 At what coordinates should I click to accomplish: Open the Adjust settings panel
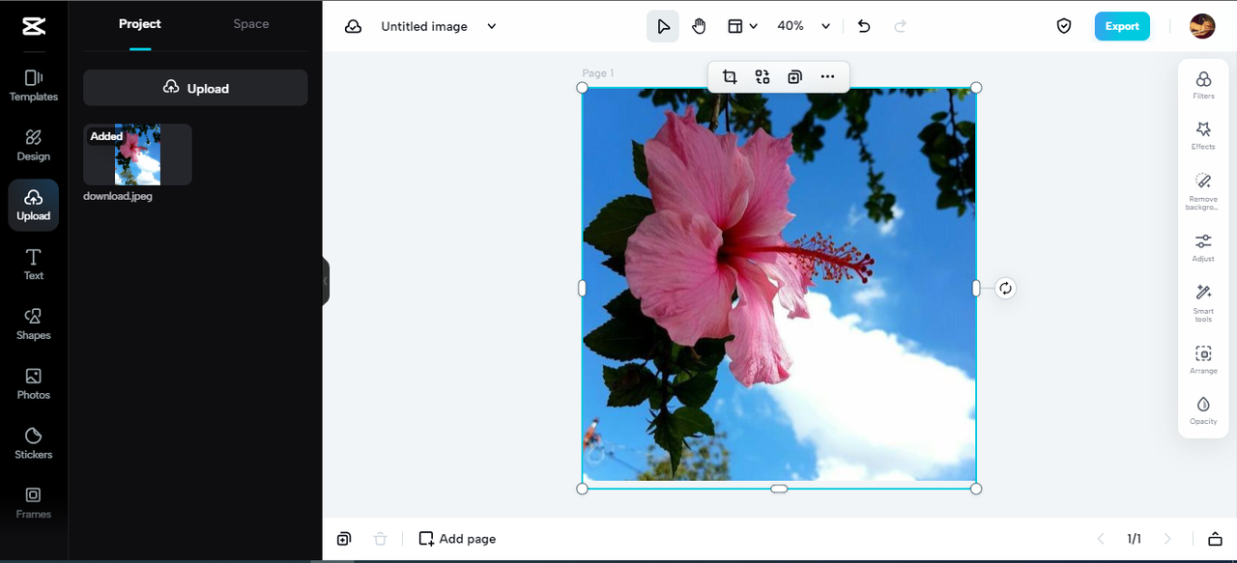click(x=1203, y=247)
